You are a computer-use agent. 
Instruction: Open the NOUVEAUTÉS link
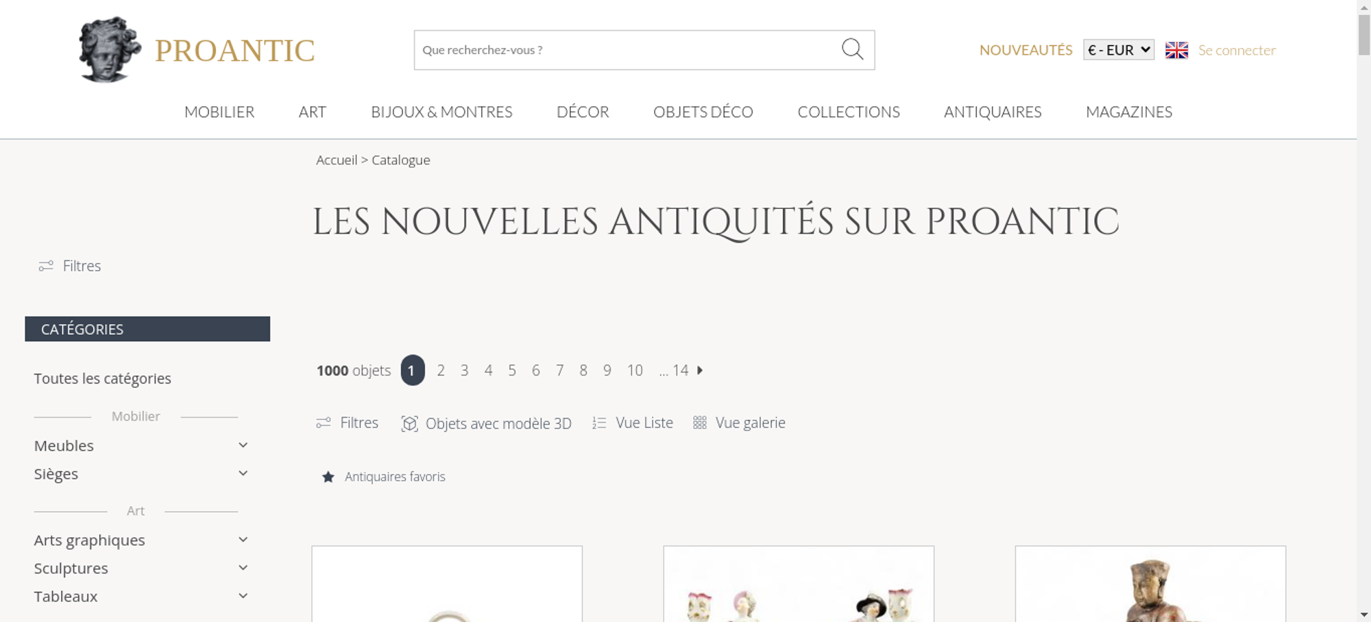coord(1026,50)
